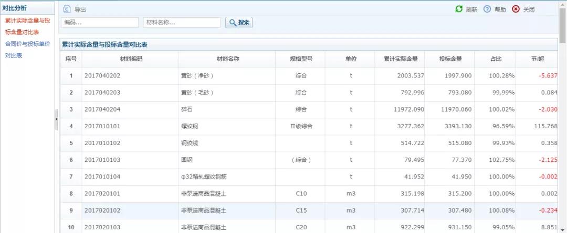Select material code 2017020103
The image size is (567, 233).
pos(102,227)
